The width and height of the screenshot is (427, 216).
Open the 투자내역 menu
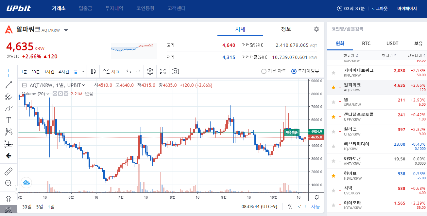pyautogui.click(x=114, y=8)
